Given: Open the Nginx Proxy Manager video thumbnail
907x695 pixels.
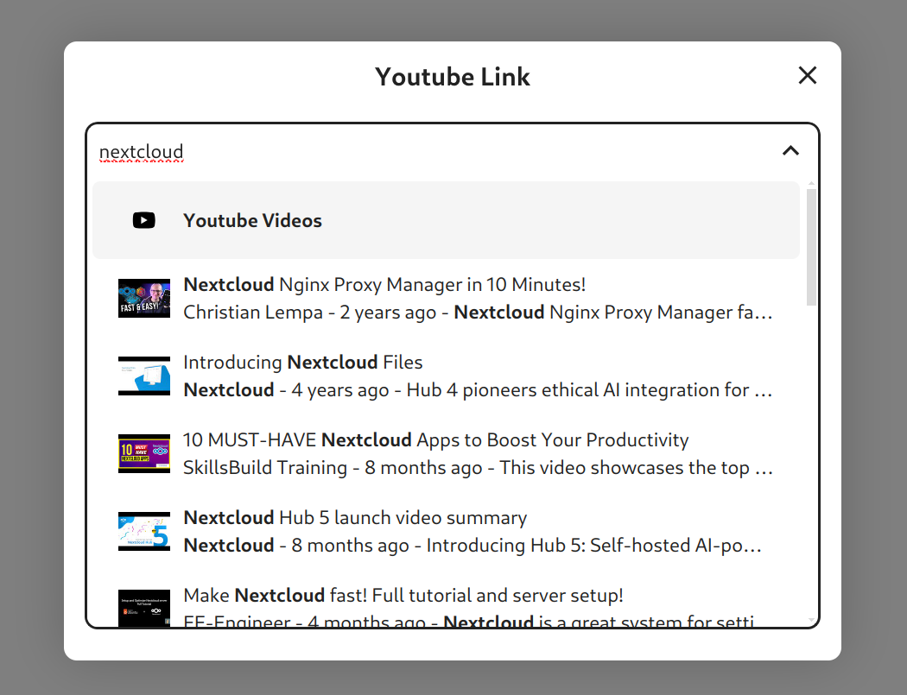Looking at the screenshot, I should tap(144, 299).
